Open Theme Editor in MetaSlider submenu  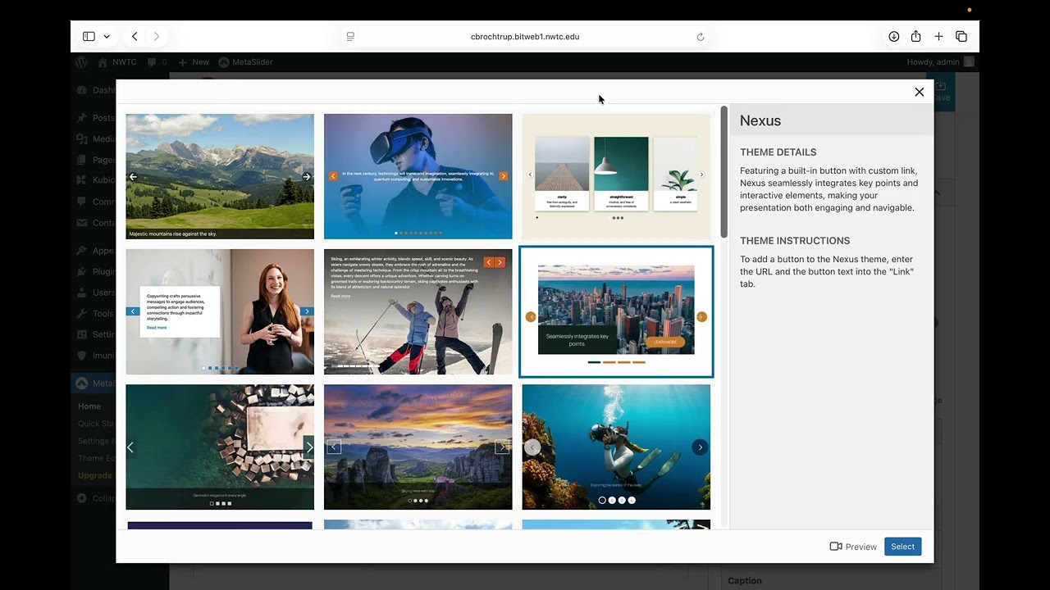click(x=97, y=458)
